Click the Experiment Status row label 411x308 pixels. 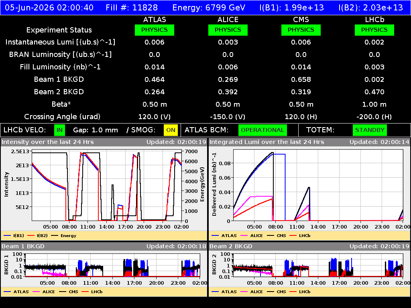tap(59, 30)
